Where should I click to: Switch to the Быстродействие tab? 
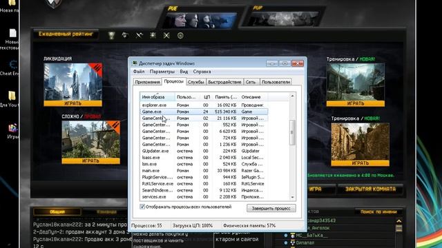tap(224, 82)
